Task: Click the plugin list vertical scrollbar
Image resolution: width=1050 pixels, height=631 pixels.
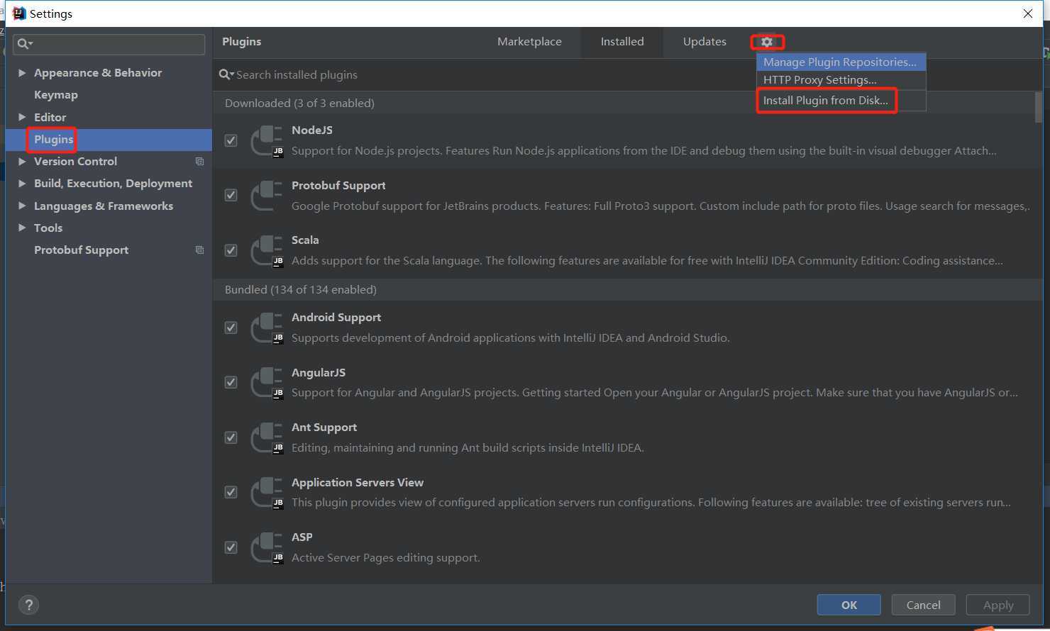Action: click(x=1039, y=106)
